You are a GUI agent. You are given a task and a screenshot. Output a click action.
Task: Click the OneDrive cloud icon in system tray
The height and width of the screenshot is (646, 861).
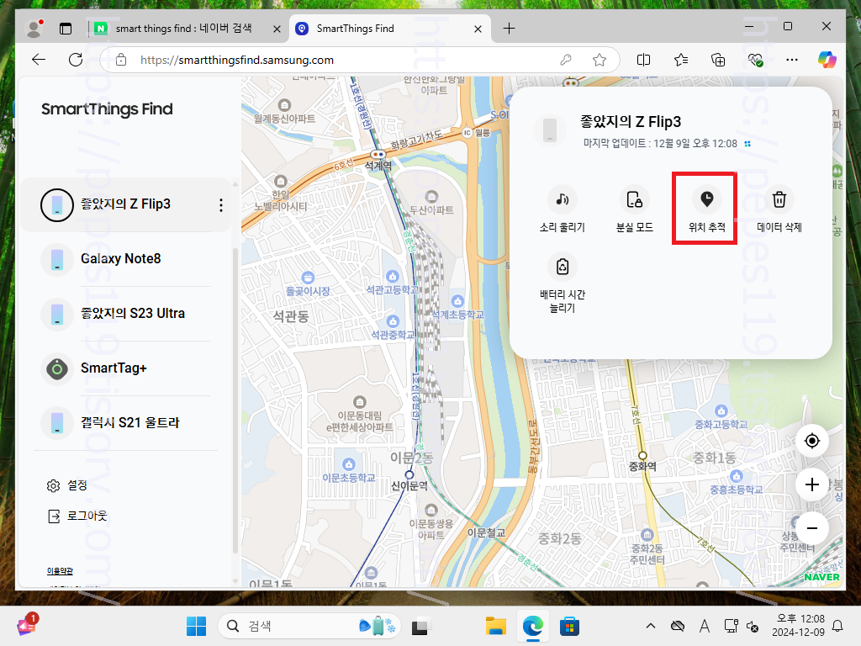pyautogui.click(x=678, y=626)
